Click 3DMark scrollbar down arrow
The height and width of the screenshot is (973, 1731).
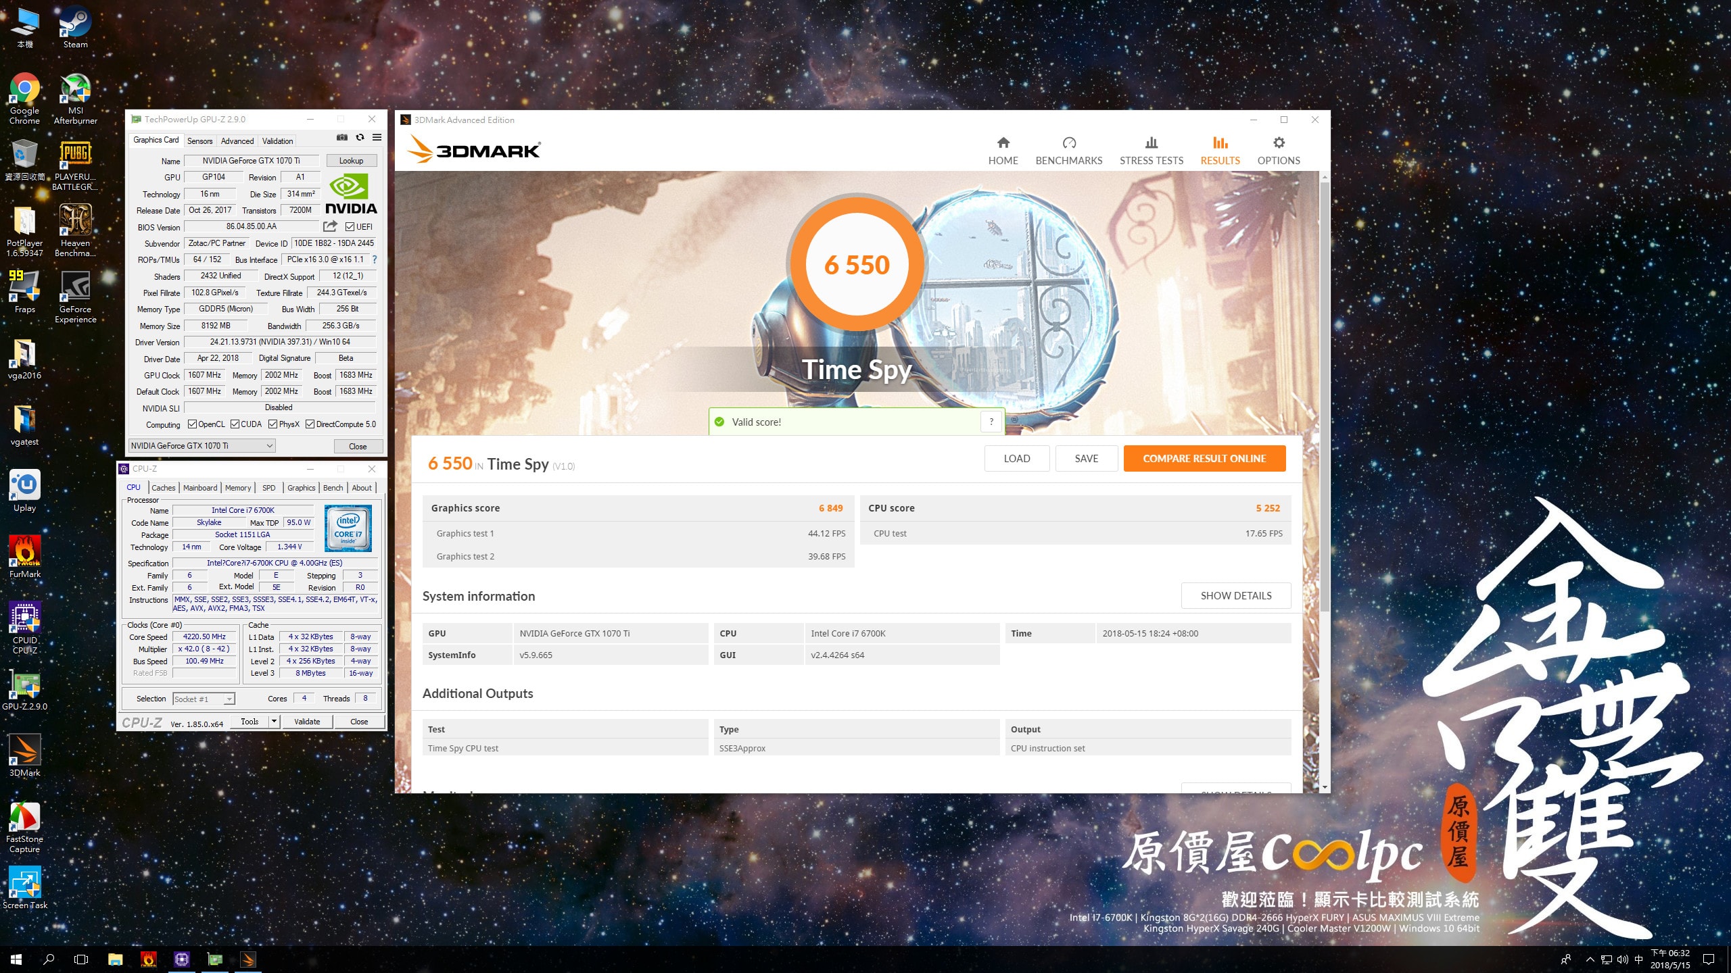tap(1324, 787)
